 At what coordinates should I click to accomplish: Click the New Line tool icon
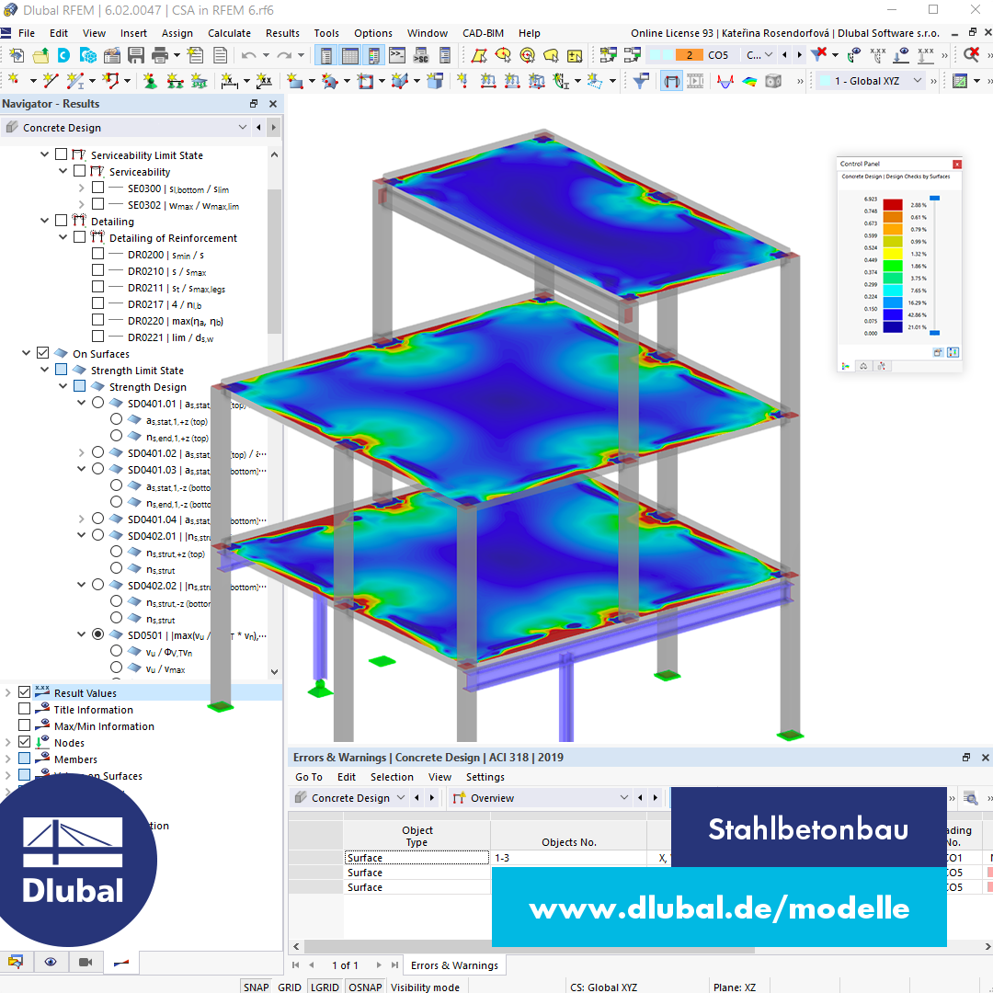(50, 81)
